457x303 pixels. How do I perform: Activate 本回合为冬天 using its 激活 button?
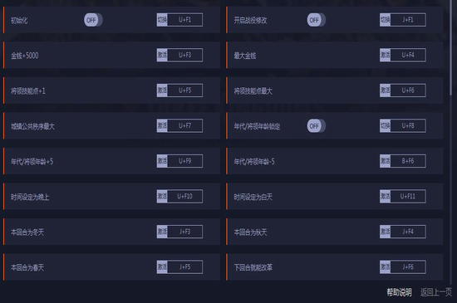(162, 232)
